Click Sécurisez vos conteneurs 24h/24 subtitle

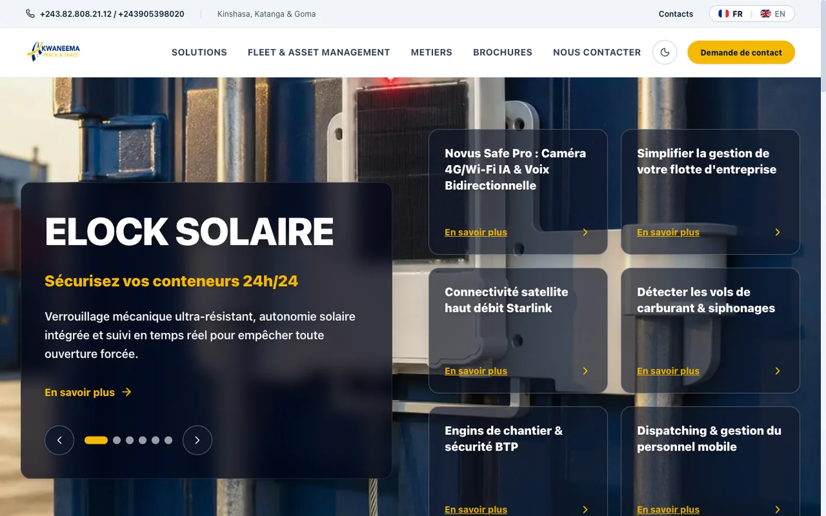click(171, 281)
